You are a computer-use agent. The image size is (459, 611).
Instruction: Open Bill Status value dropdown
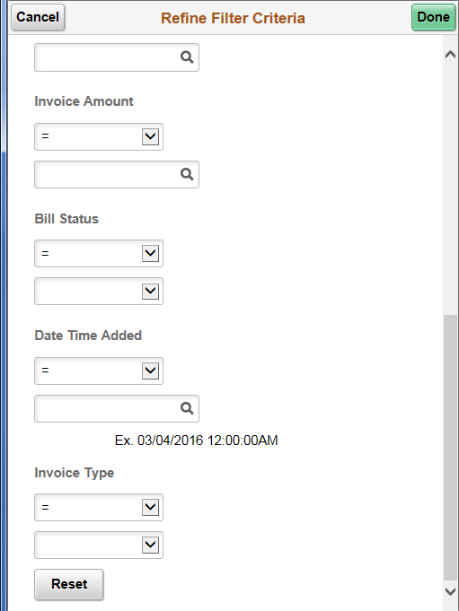point(99,291)
